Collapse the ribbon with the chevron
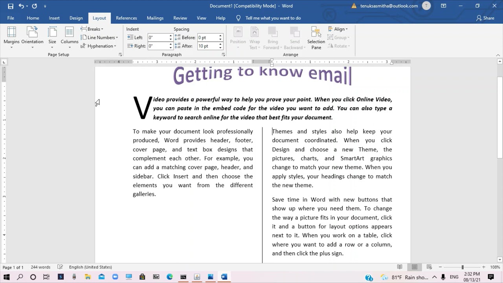 tap(498, 55)
